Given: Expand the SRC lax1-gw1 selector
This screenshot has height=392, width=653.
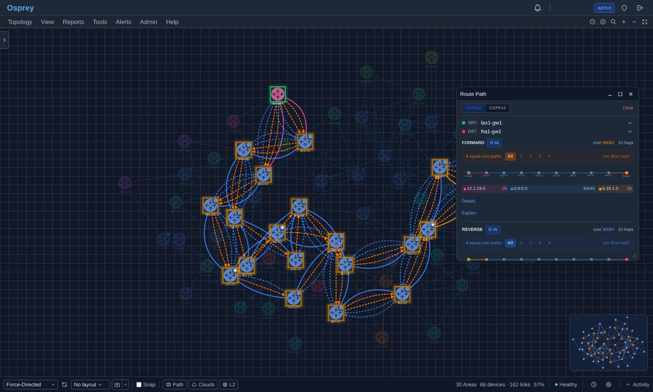Looking at the screenshot, I should (630, 123).
